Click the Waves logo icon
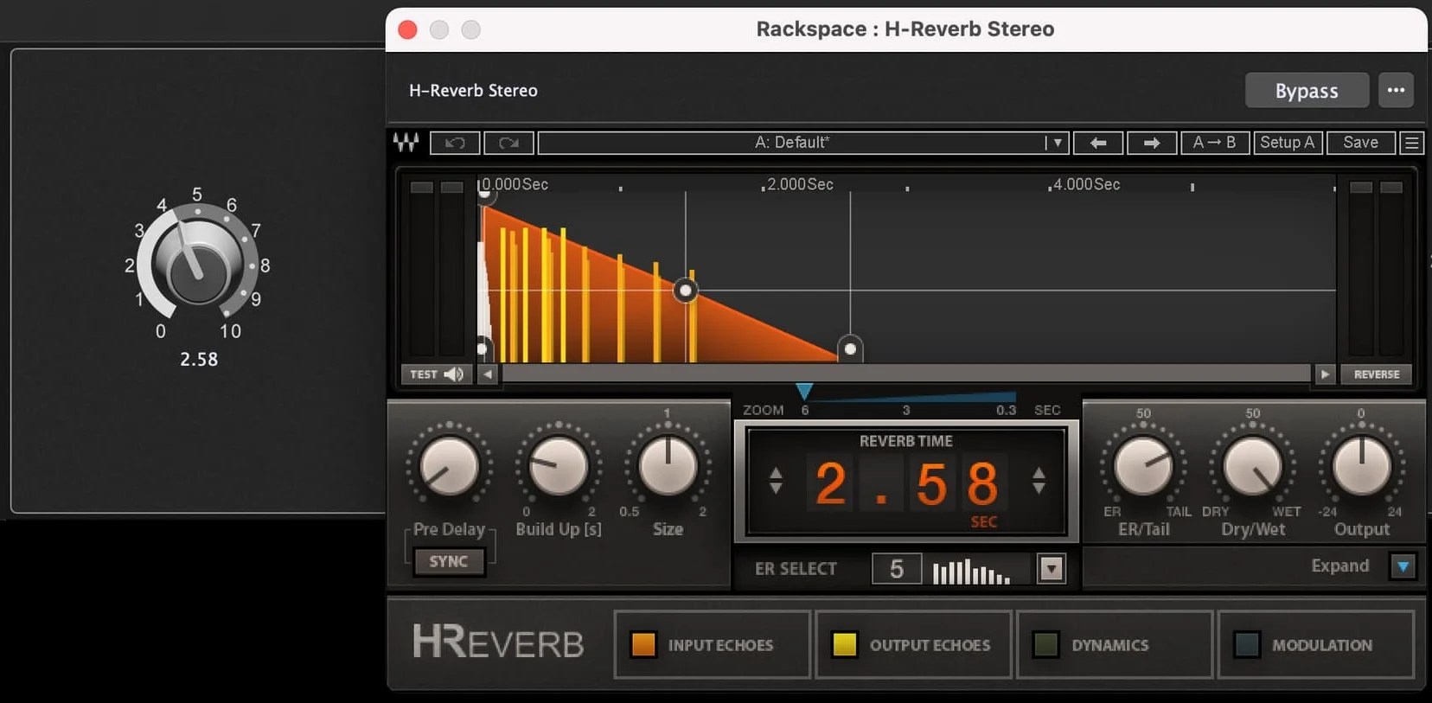The height and width of the screenshot is (703, 1432). [x=406, y=142]
